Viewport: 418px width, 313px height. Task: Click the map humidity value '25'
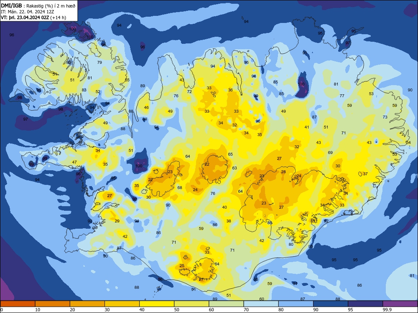(182, 265)
